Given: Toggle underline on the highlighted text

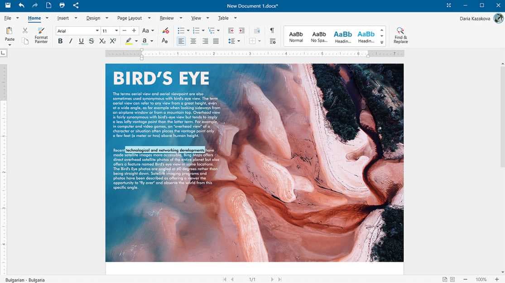Looking at the screenshot, I should click(81, 41).
